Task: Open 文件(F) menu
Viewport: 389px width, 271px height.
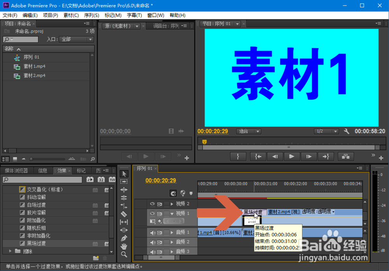Action: pyautogui.click(x=10, y=16)
